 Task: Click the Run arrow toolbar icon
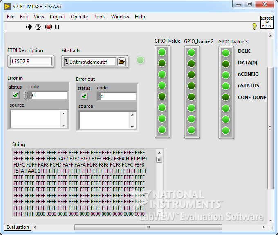coord(29,27)
